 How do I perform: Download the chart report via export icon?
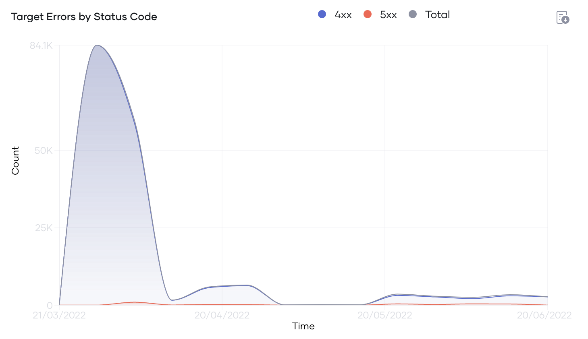563,17
